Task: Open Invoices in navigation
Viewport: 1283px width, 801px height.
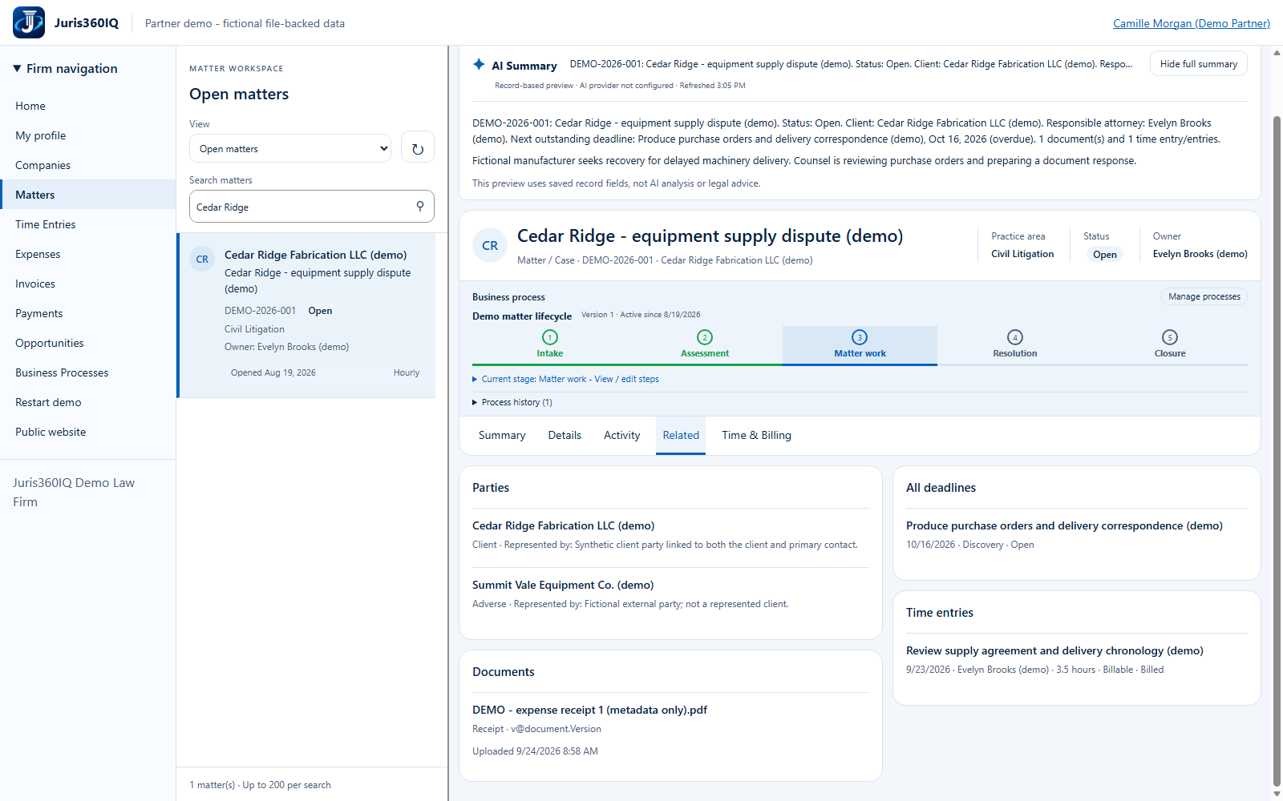Action: tap(88, 284)
